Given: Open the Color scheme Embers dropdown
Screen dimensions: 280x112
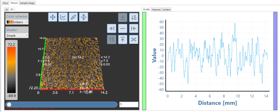Looking at the screenshot, I should 17,22.
